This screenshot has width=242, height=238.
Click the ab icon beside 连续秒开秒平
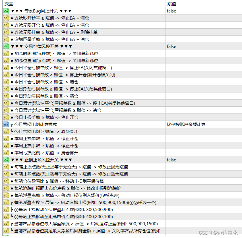6,18
